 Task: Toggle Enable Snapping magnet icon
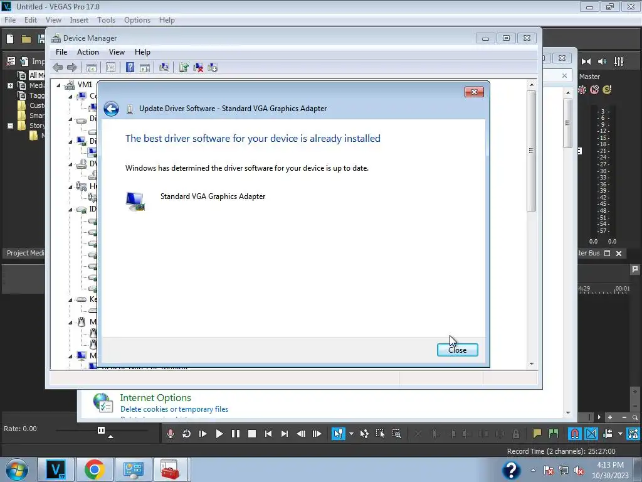click(574, 434)
